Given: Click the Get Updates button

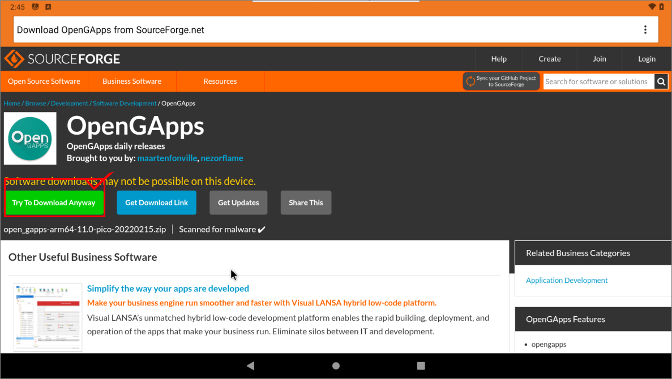Looking at the screenshot, I should tap(238, 203).
